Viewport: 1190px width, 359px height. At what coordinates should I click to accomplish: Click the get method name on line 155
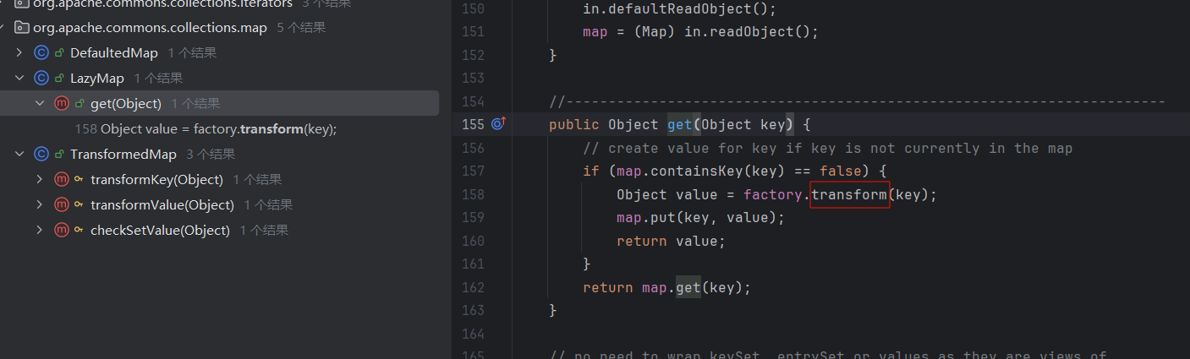679,124
